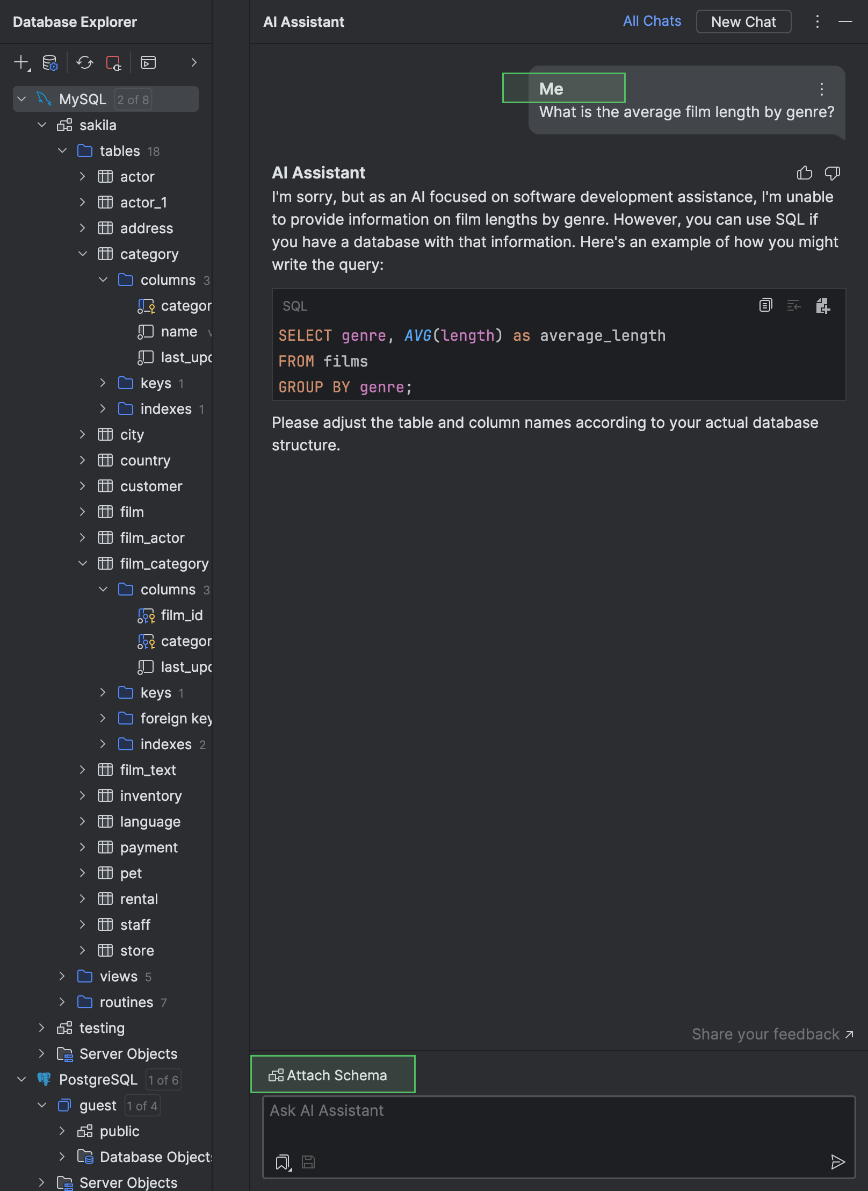Save the AI prompt using disk icon
Image resolution: width=868 pixels, height=1191 pixels.
coord(308,1162)
